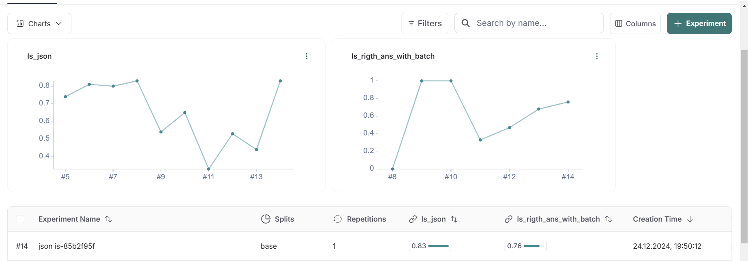Sort by Creation Time arrow
Image resolution: width=748 pixels, height=261 pixels.
pos(690,219)
